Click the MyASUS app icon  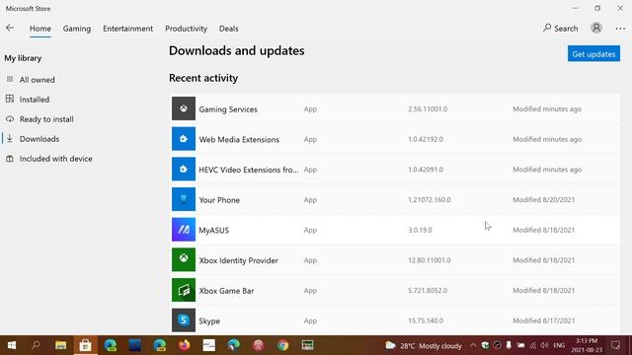click(184, 230)
